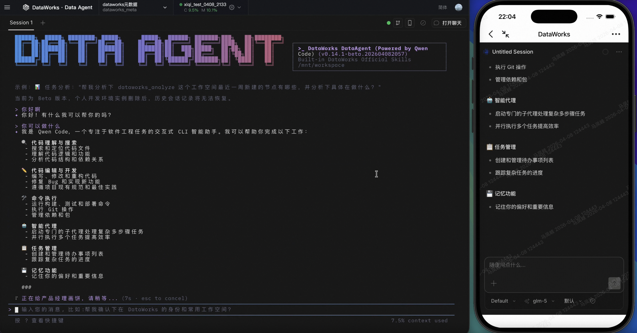Click 运行构建、测试和部署命令 line in terminal

point(71,204)
